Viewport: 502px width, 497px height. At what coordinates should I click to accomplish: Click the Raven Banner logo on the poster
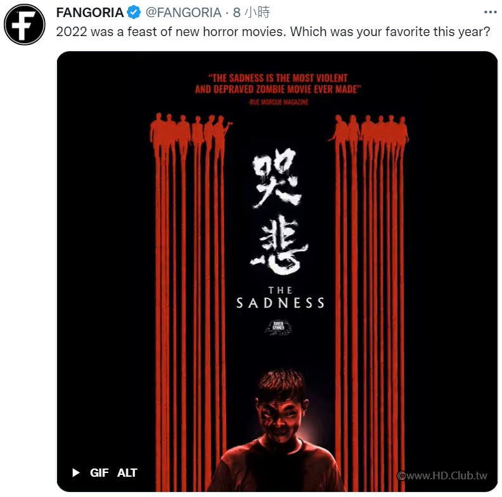tap(278, 327)
